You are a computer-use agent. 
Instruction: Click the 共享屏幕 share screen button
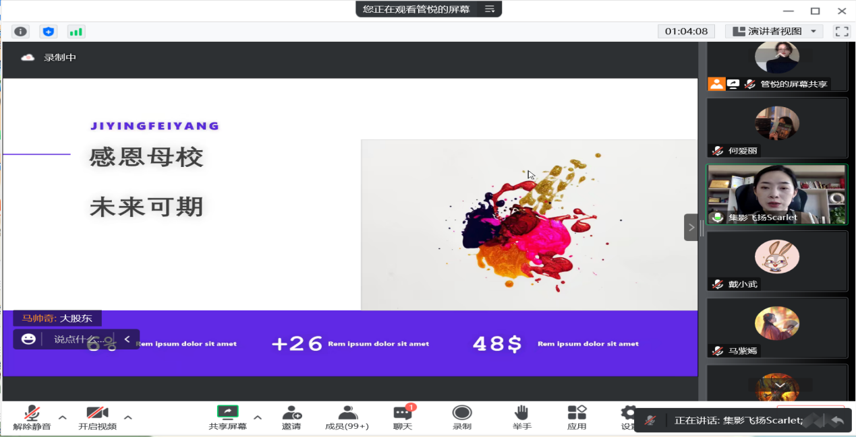click(x=227, y=417)
